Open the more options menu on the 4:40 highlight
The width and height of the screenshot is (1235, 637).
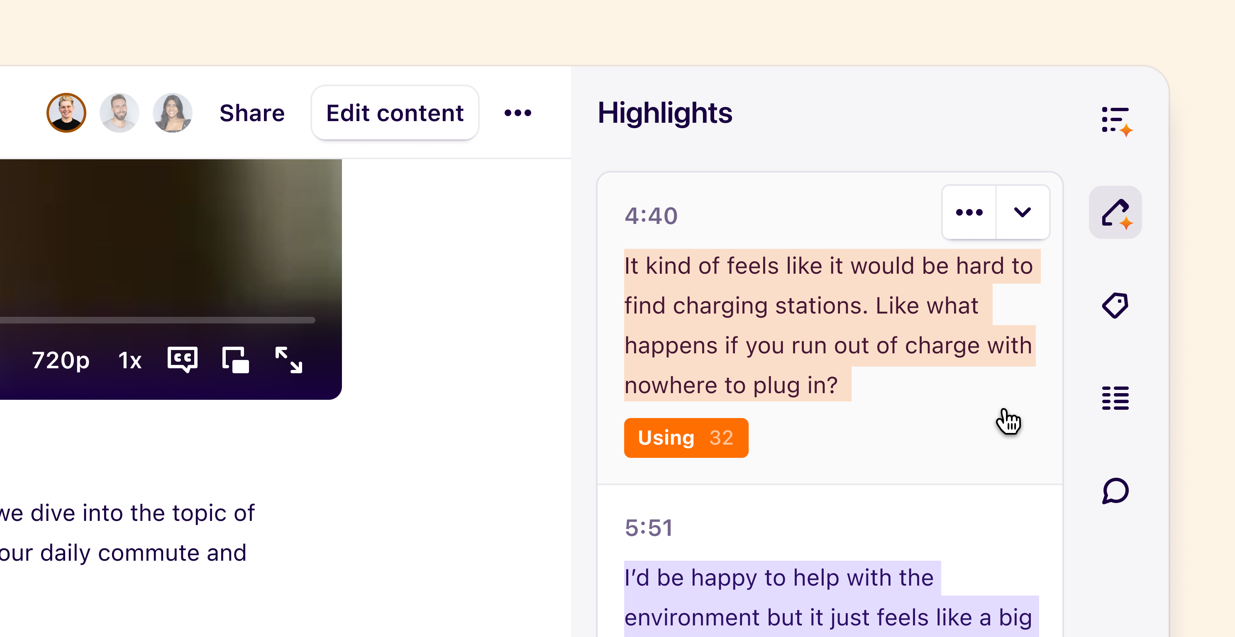(969, 212)
